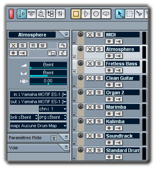The image size is (158, 171).
Task: Open the MIDI output Yamaha MOTIF dropdown
Action: (38, 102)
